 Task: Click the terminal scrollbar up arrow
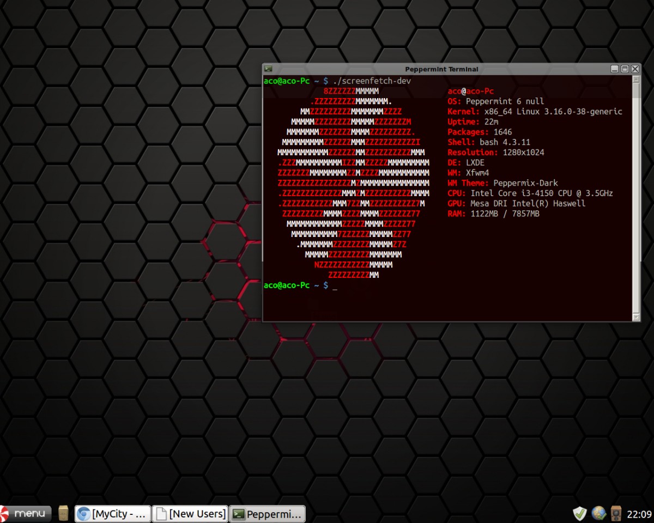click(636, 80)
